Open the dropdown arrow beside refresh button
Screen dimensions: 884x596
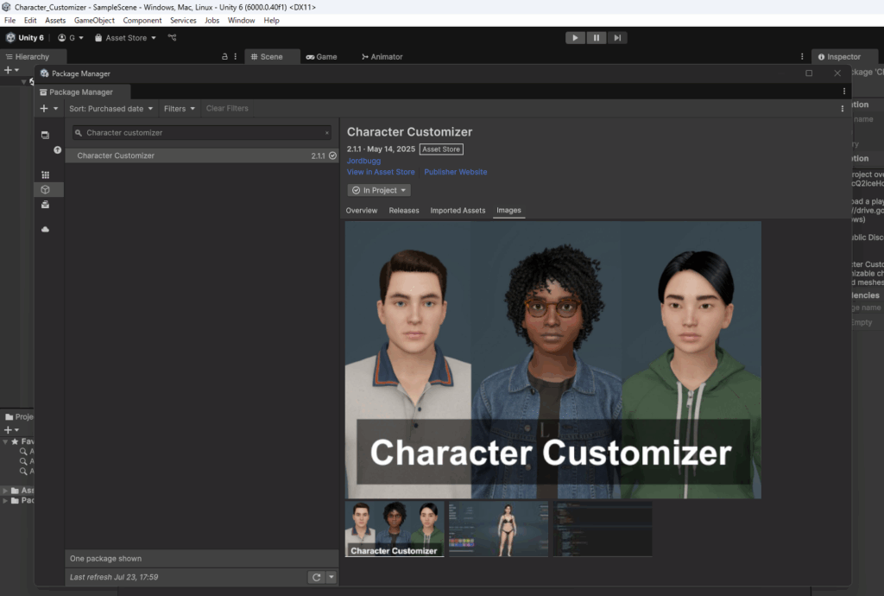coord(331,577)
